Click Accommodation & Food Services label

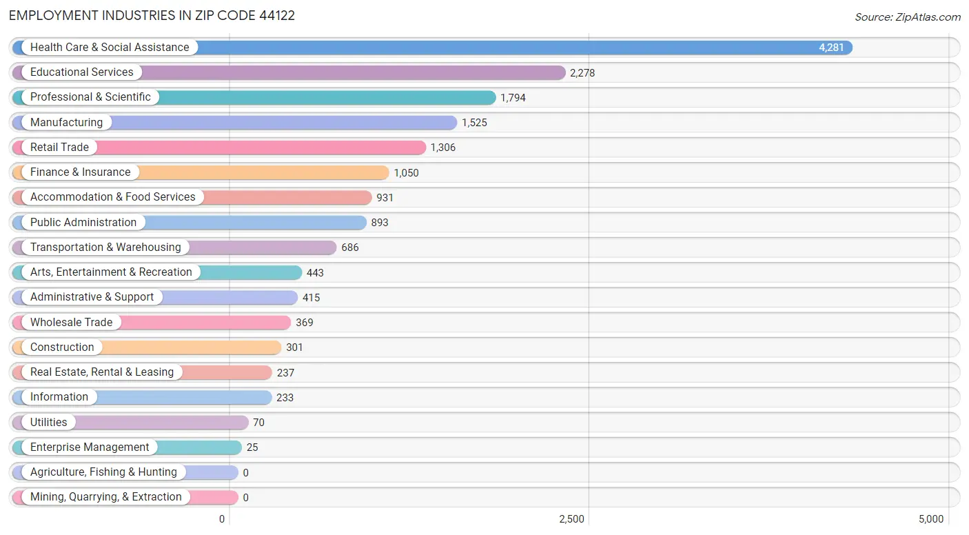[x=113, y=197]
